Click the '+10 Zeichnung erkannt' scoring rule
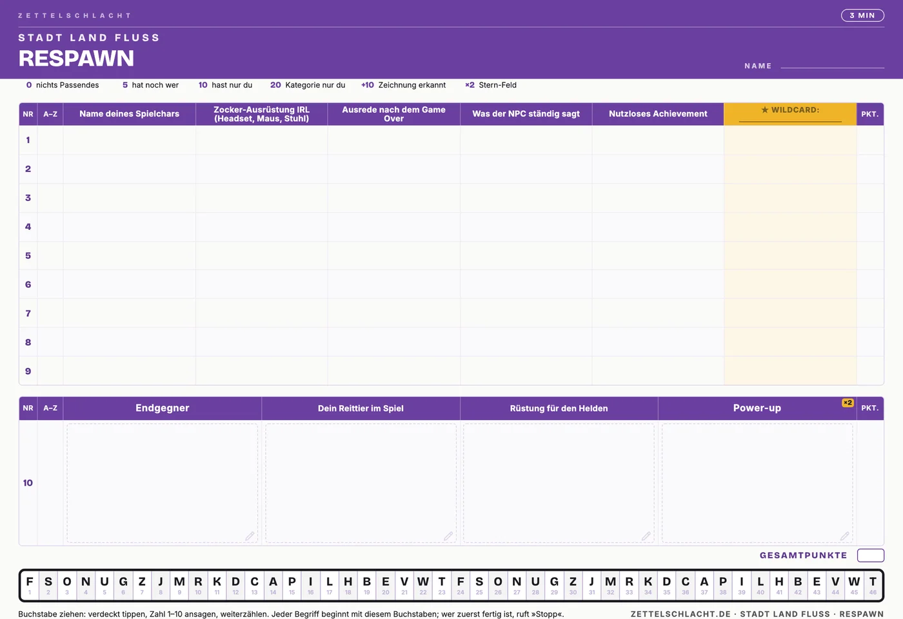Image resolution: width=903 pixels, height=619 pixels. pyautogui.click(x=403, y=85)
